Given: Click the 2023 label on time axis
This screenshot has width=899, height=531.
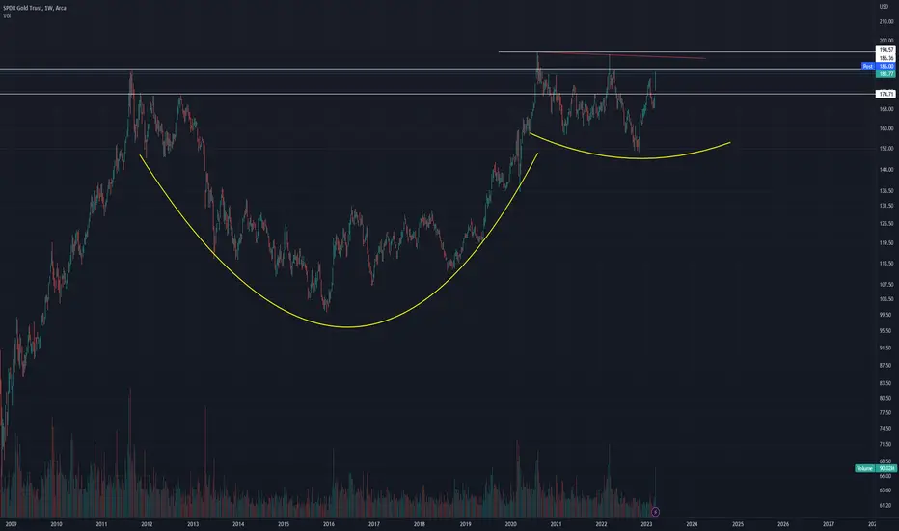Looking at the screenshot, I should 646,524.
